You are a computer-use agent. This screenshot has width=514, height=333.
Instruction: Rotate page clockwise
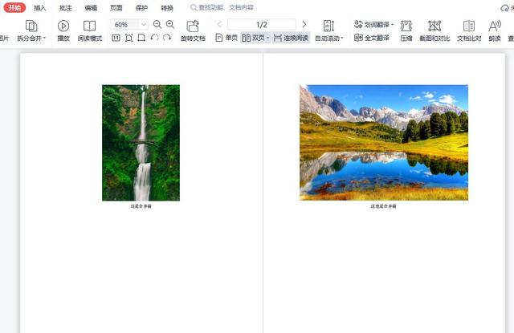tap(167, 38)
